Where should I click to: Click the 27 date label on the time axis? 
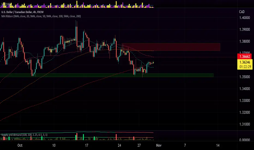pos(139,145)
